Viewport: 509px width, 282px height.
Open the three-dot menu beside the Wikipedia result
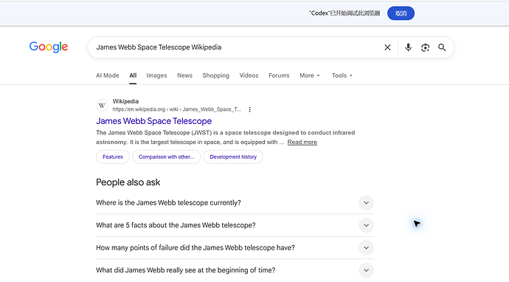[x=249, y=109]
